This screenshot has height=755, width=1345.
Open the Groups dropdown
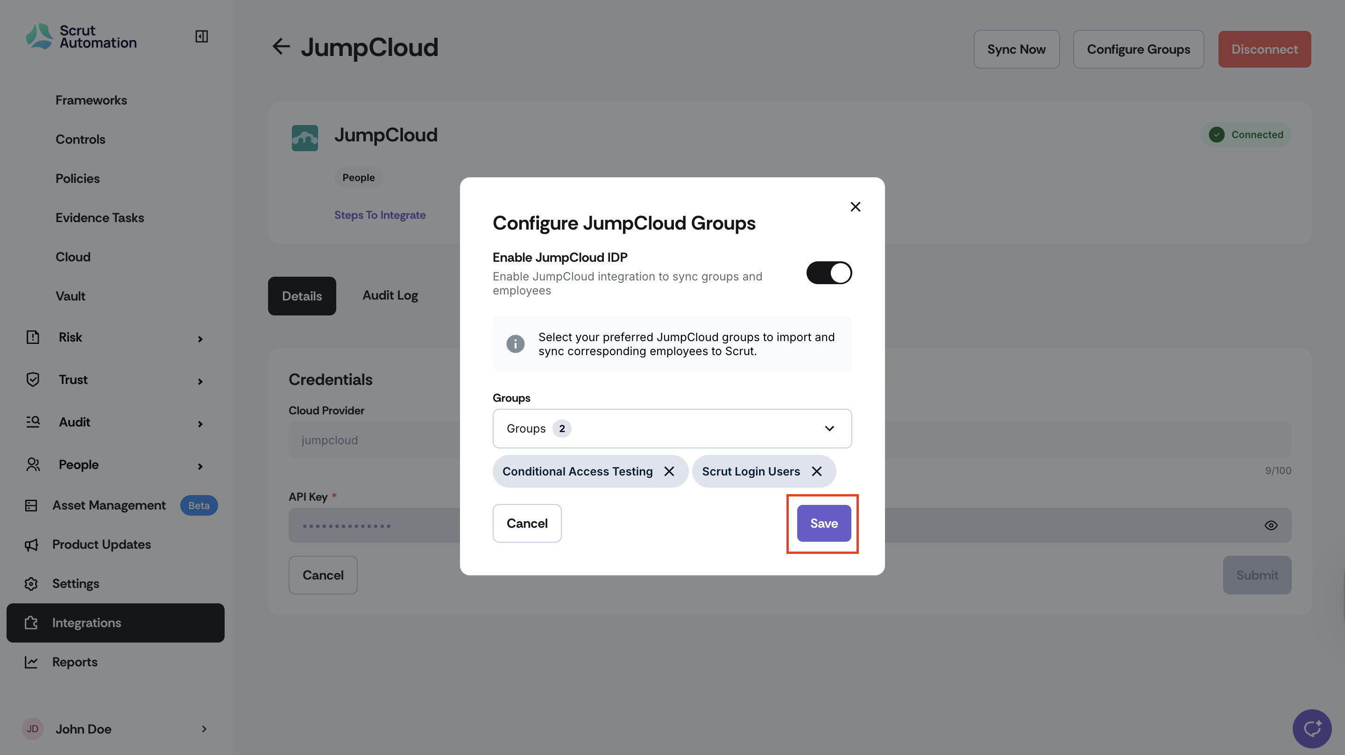coord(672,428)
